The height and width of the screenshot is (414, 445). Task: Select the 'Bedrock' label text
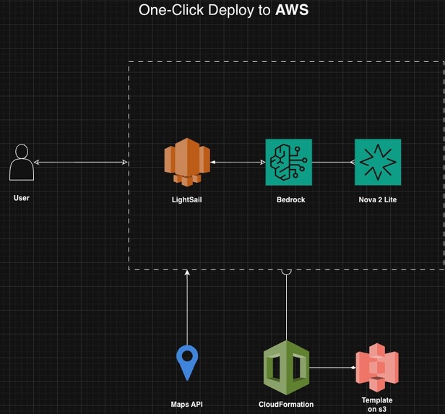(x=291, y=199)
